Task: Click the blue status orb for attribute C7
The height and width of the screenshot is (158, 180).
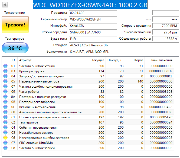Action: click(5, 143)
